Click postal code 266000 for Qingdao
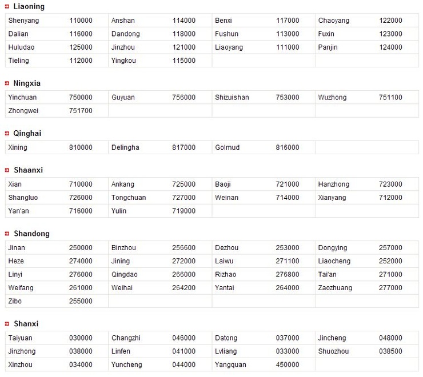Screen dimensions: 423x377 tap(183, 275)
